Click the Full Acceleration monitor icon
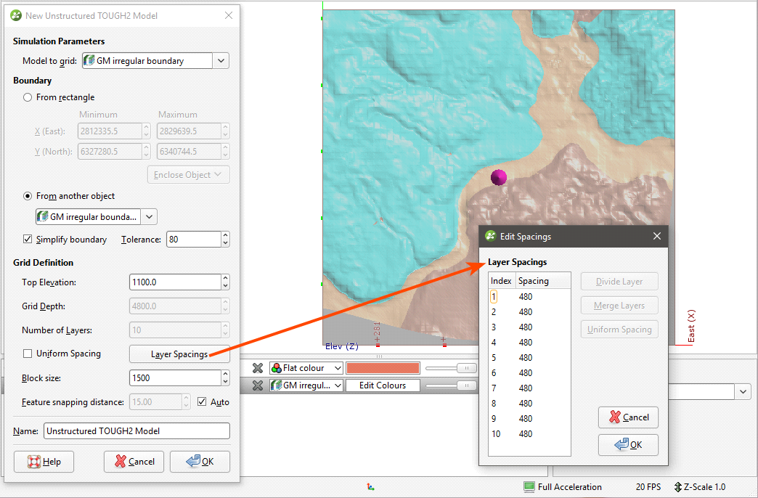The image size is (758, 498). 529,487
